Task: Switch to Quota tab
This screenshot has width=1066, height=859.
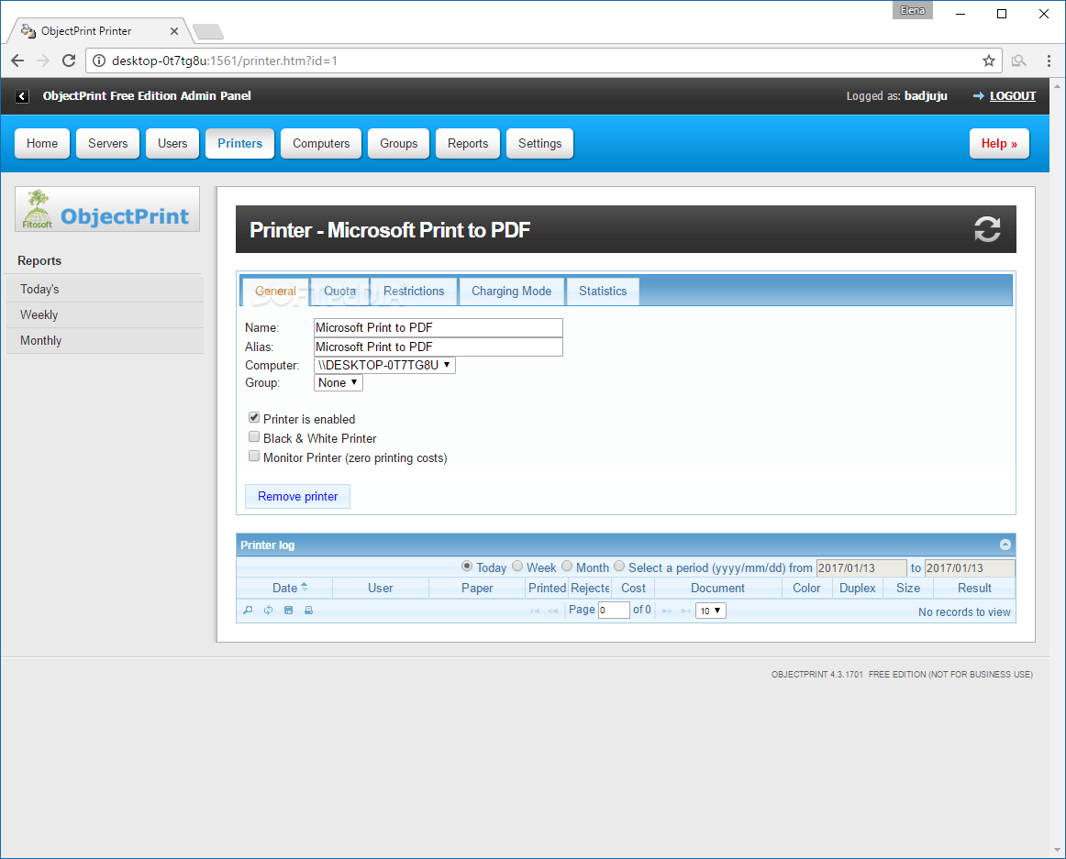Action: pyautogui.click(x=340, y=291)
